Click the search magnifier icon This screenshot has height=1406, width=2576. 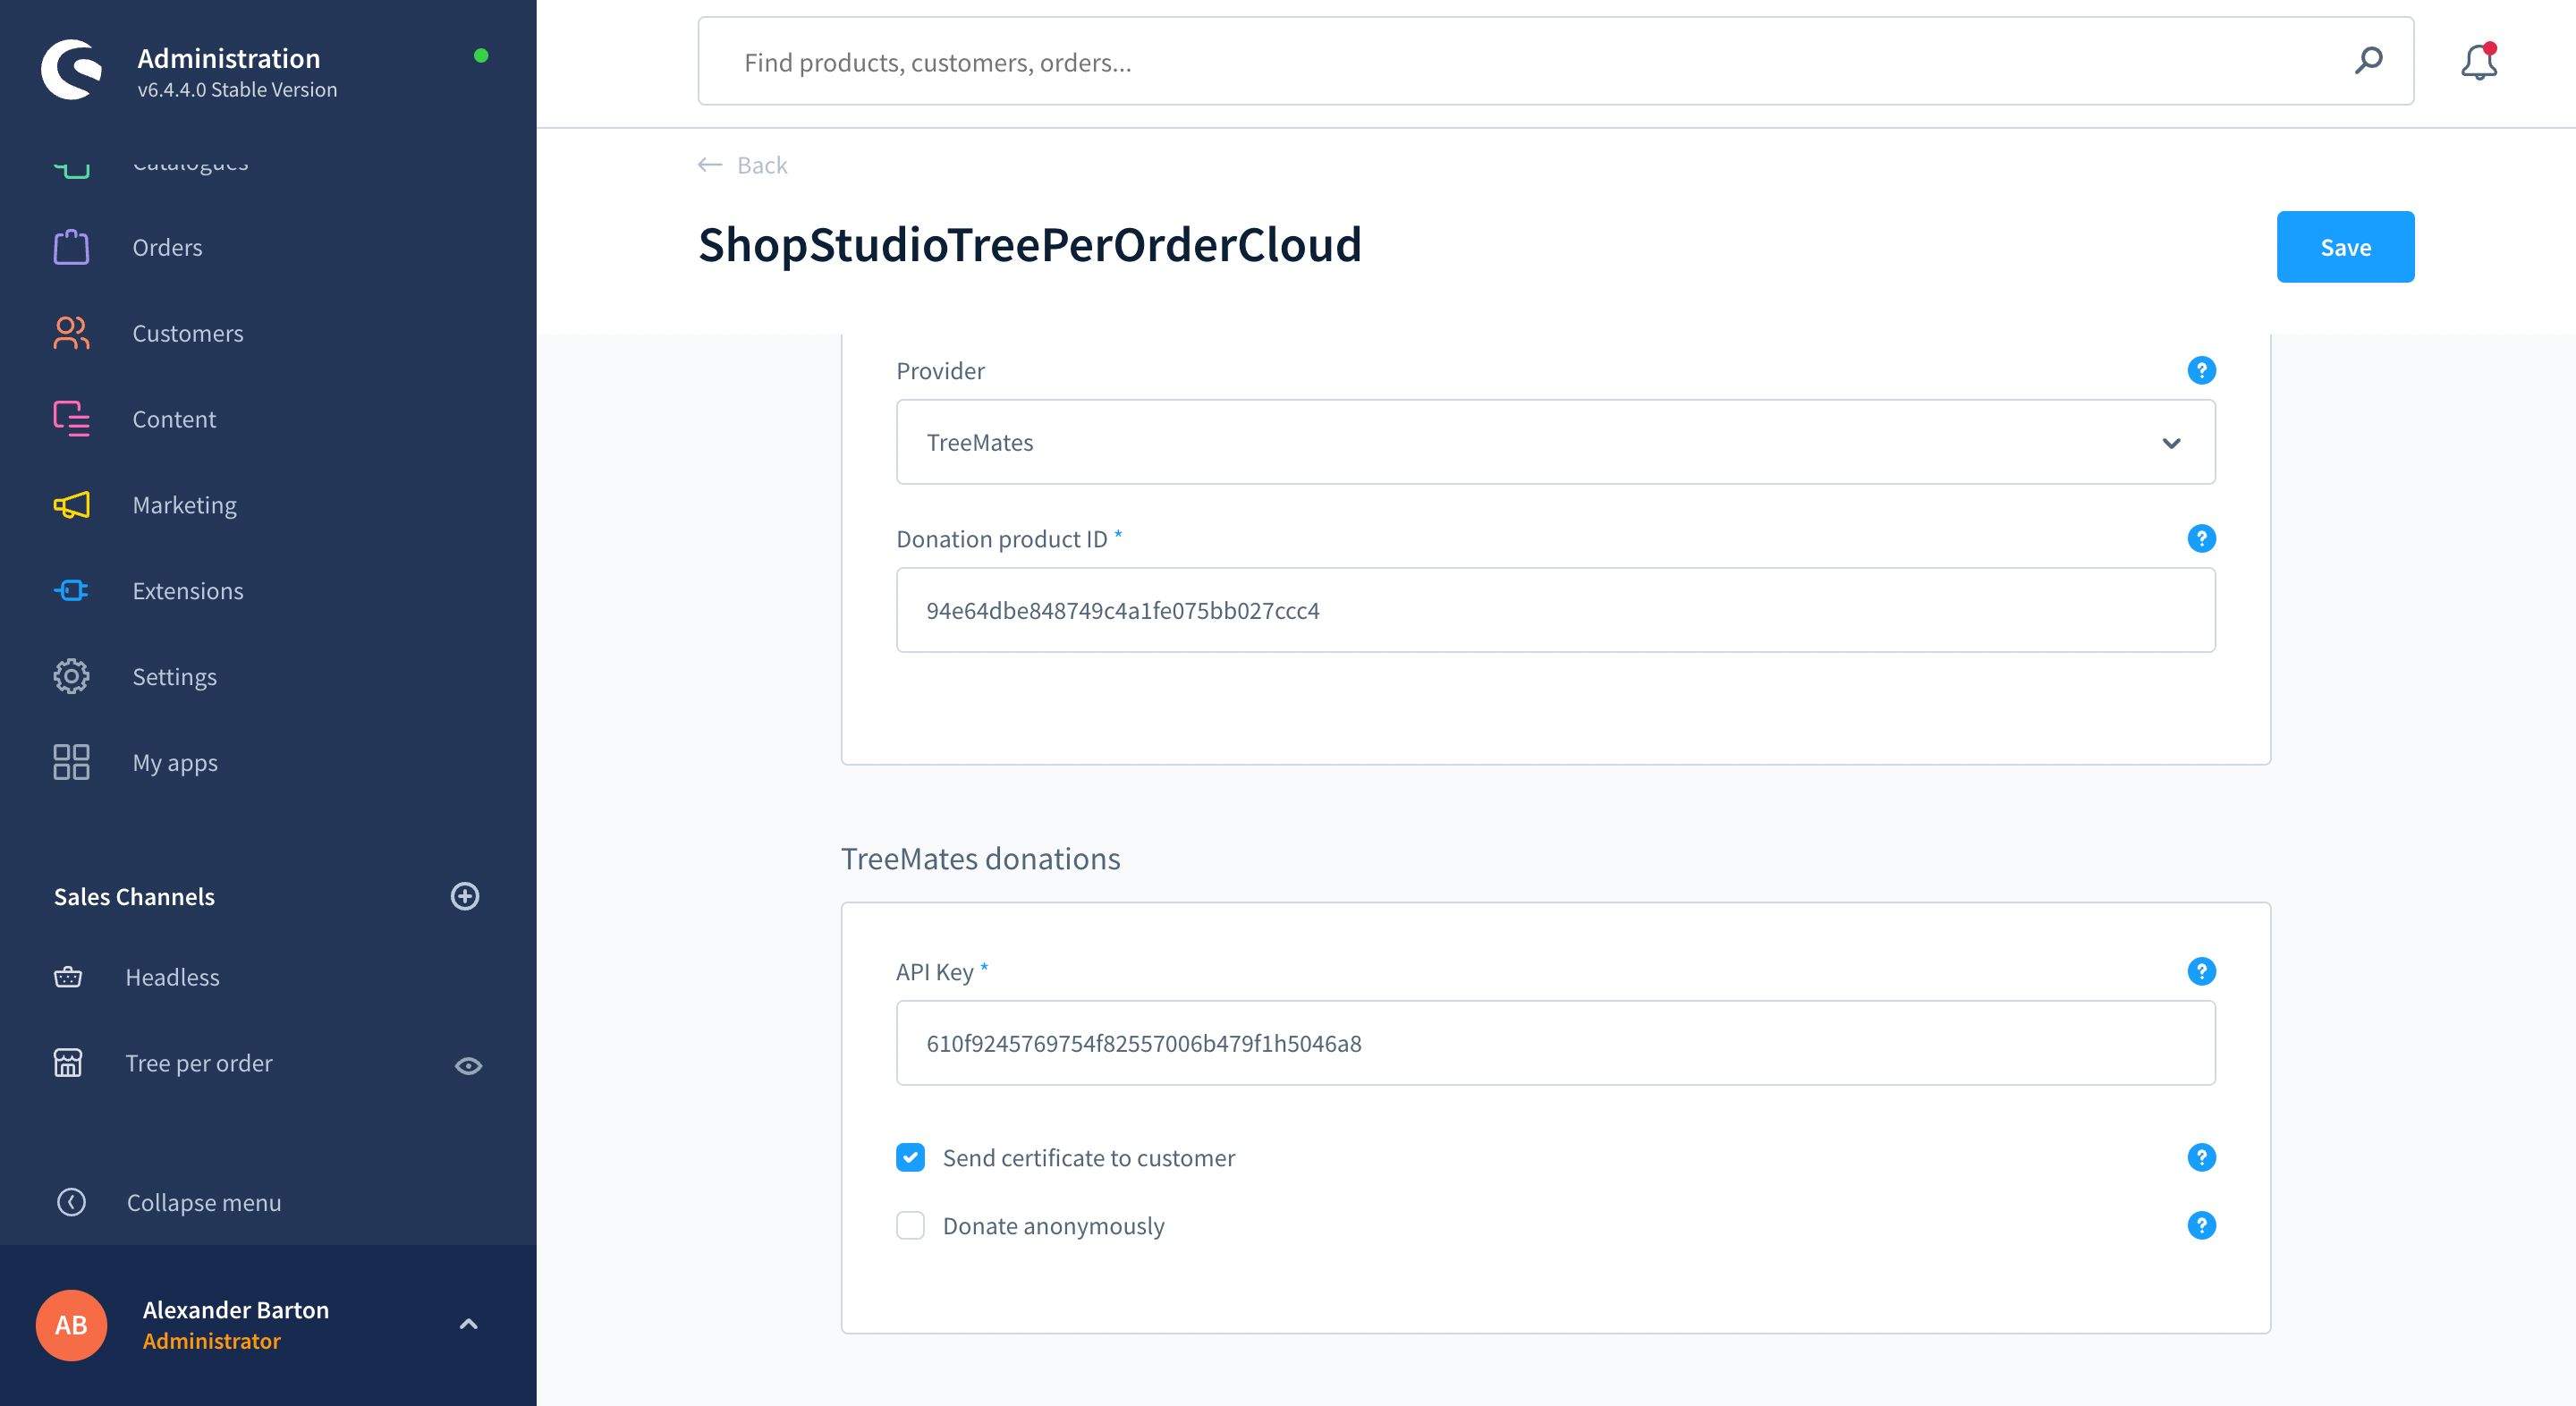coord(2368,61)
